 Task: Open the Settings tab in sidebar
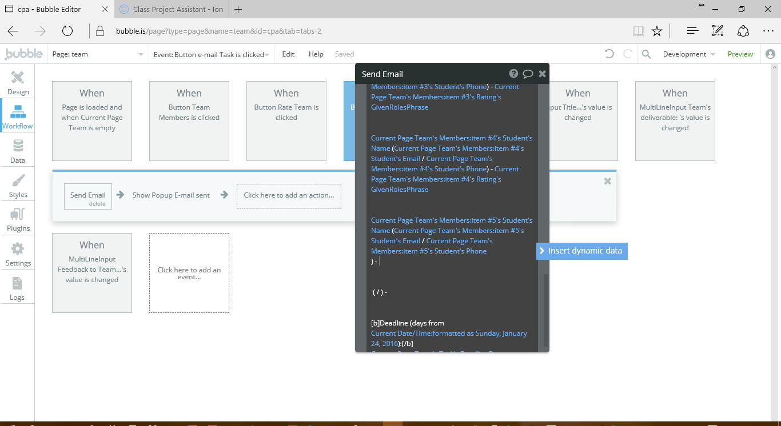click(18, 254)
